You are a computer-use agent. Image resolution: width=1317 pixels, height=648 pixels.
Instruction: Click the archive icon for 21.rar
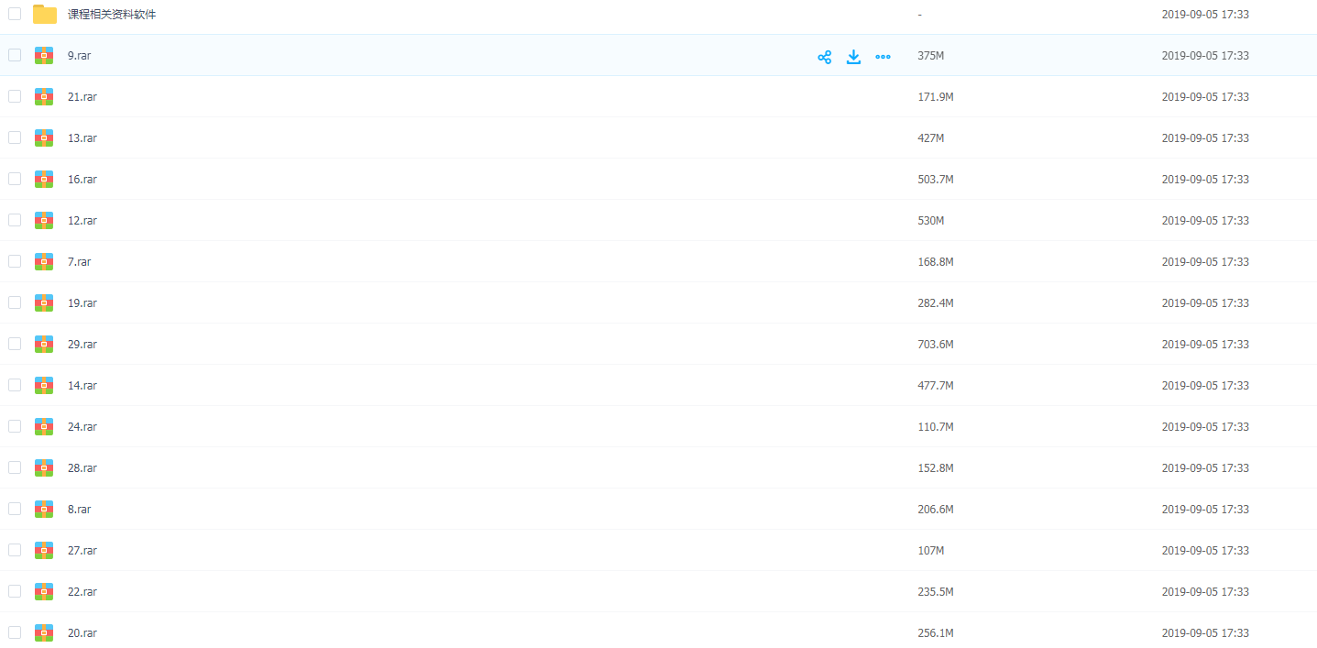click(44, 96)
